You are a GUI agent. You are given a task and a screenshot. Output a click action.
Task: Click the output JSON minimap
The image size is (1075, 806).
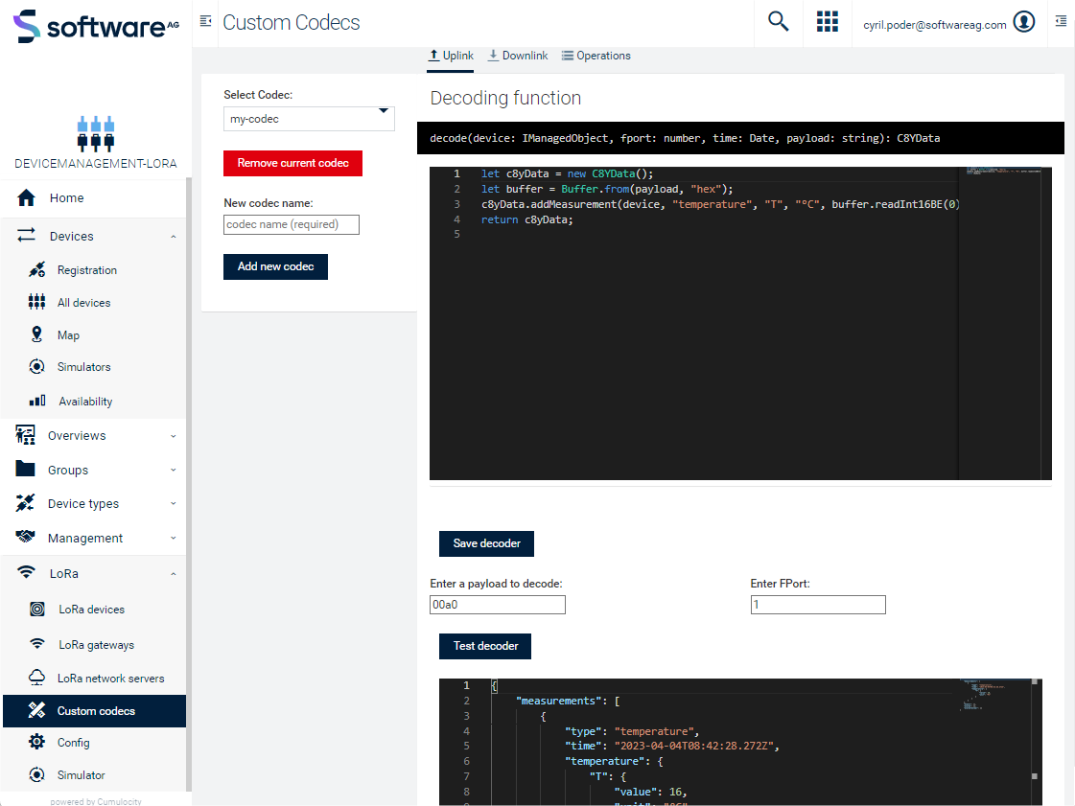click(994, 742)
